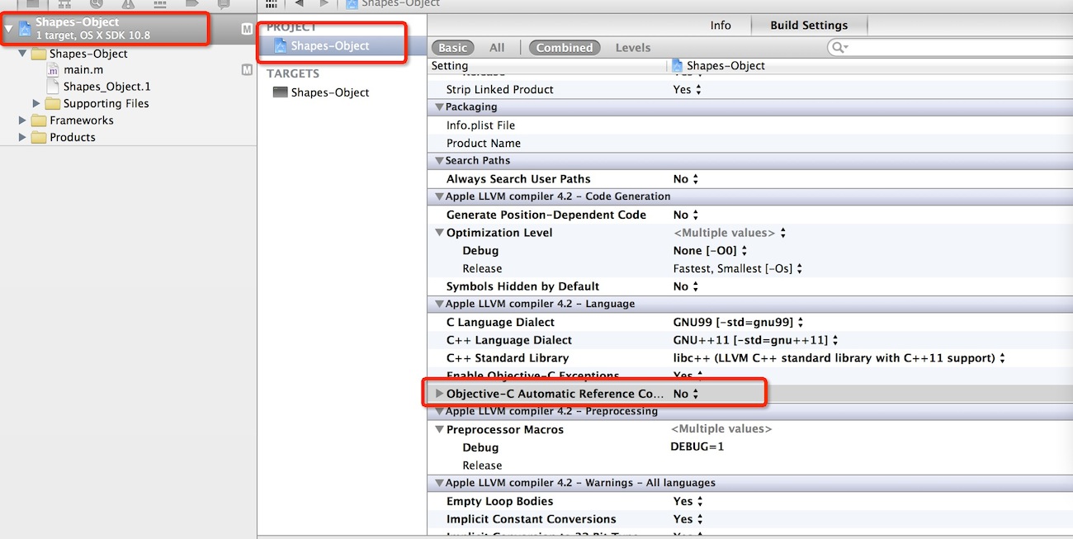
Task: Select the Shapes_Object.1 file icon
Action: click(54, 87)
